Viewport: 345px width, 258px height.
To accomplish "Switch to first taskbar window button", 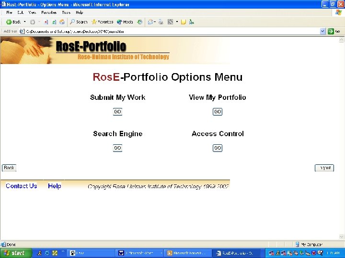I will pos(91,253).
